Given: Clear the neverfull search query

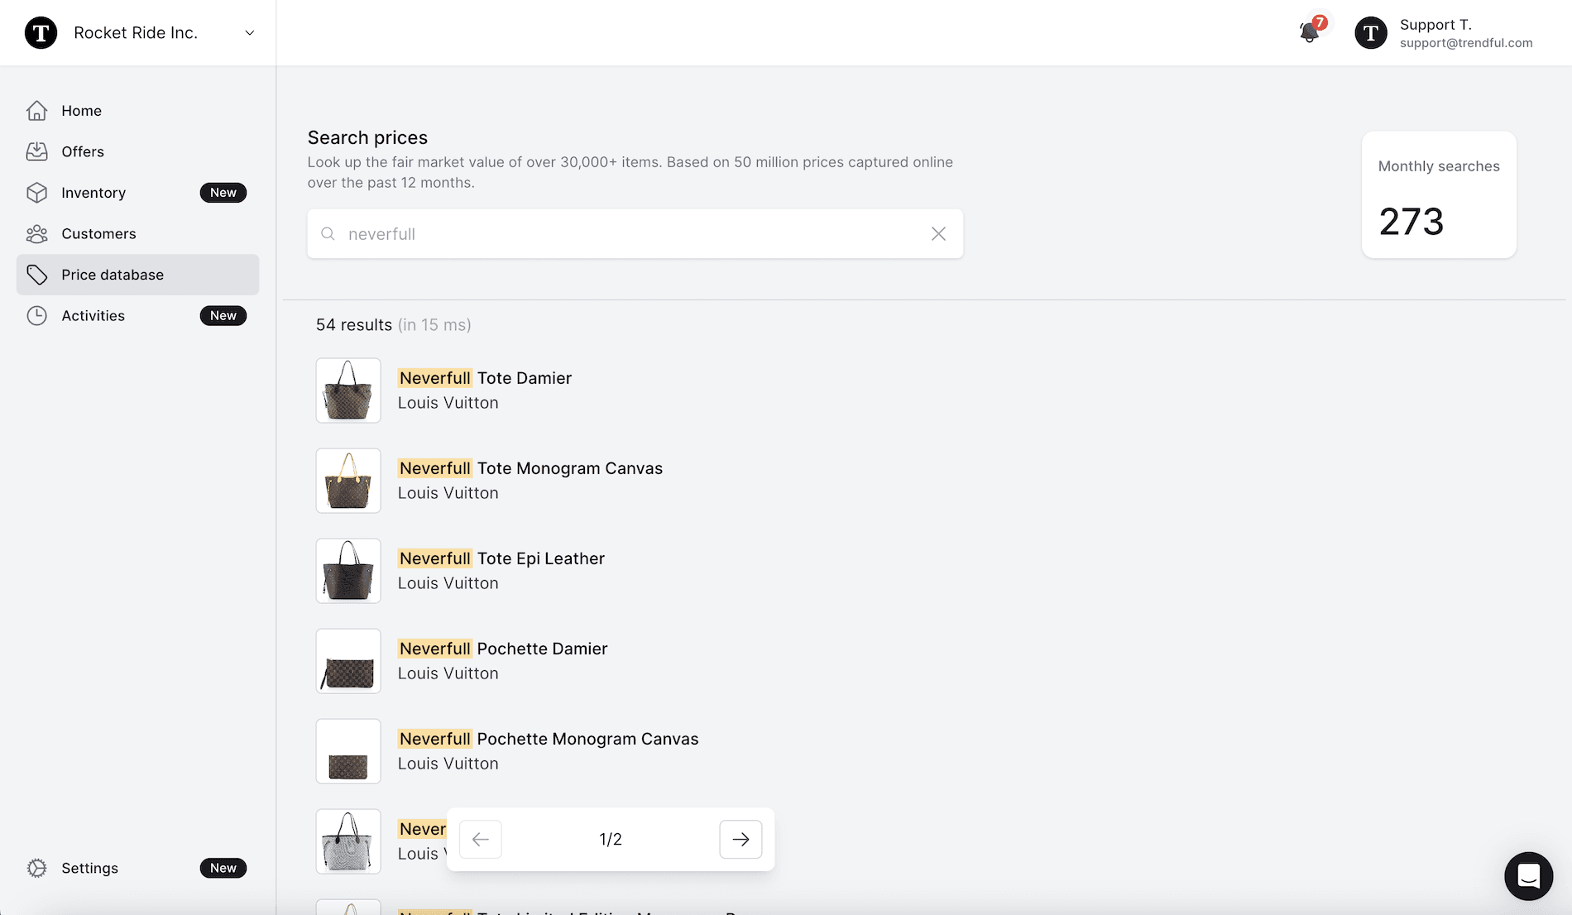Looking at the screenshot, I should [938, 233].
